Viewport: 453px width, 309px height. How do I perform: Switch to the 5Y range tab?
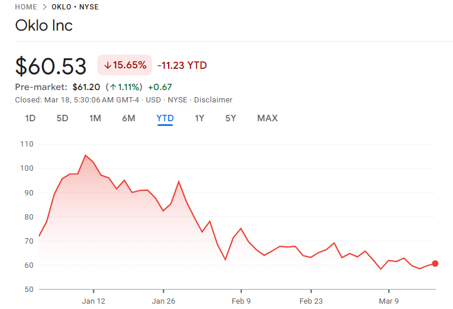coord(231,118)
